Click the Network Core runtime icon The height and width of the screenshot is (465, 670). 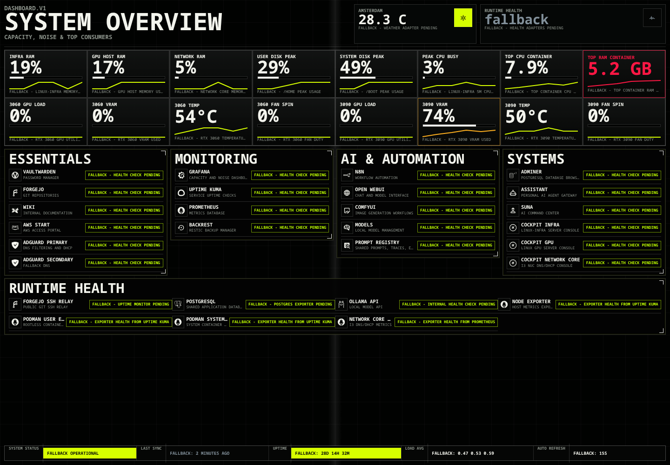click(x=342, y=322)
